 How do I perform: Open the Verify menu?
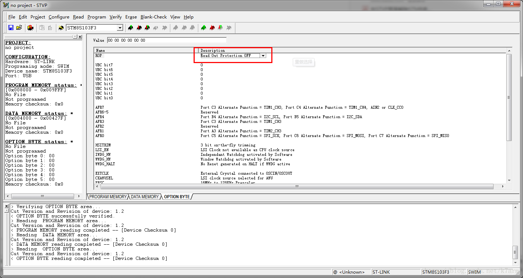click(115, 17)
